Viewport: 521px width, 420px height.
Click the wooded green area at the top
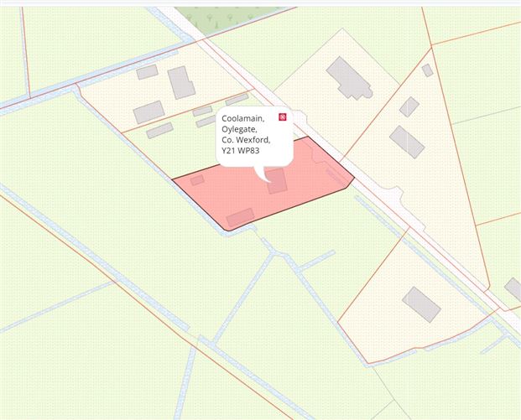tap(226, 18)
